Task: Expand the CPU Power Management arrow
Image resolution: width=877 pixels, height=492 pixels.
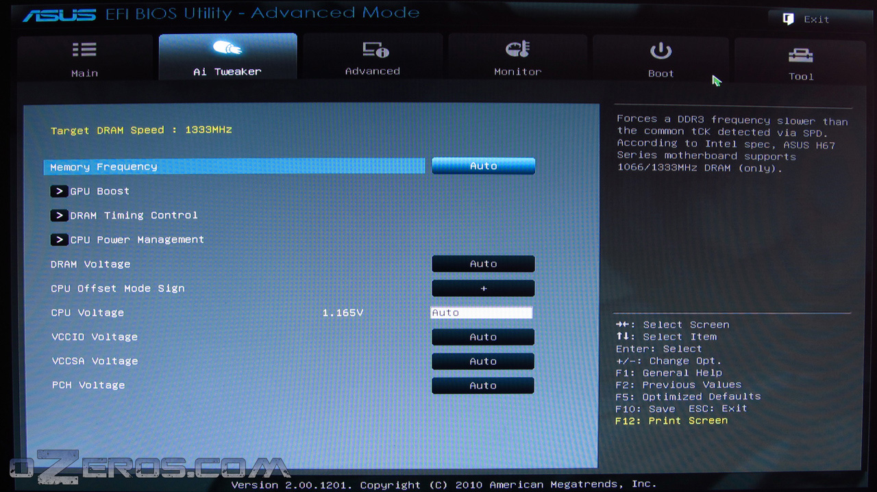Action: point(59,239)
